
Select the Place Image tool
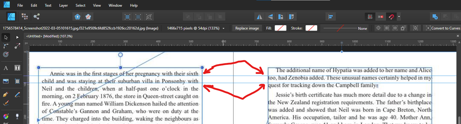pos(5,81)
